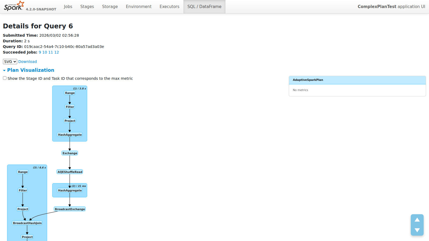429x241 pixels.
Task: Open the SVG download format dropdown
Action: [x=10, y=61]
